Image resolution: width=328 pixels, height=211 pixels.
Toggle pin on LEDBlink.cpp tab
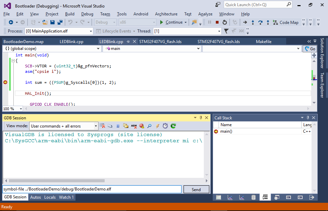click(x=128, y=42)
